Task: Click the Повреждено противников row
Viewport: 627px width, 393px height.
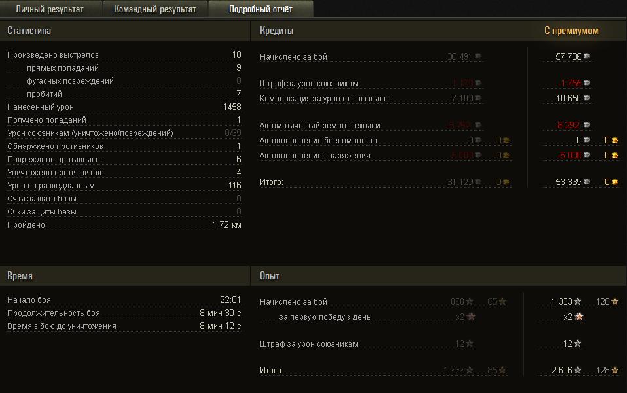Action: 124,160
